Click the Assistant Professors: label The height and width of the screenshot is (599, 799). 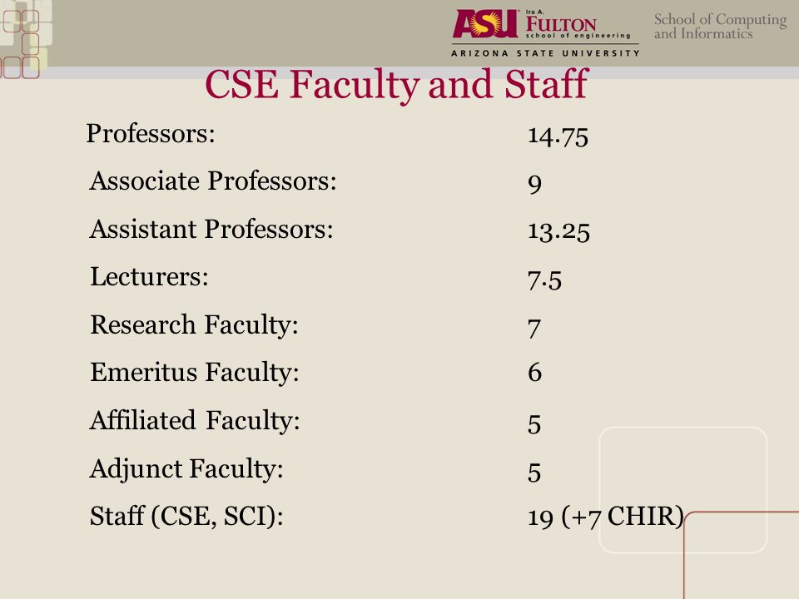pos(211,229)
